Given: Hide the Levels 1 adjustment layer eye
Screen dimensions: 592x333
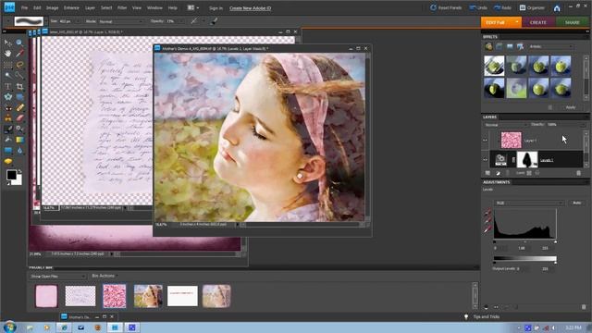Looking at the screenshot, I should coord(485,160).
